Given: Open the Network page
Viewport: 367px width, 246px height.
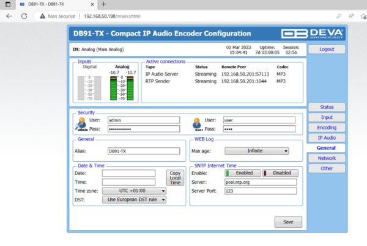Looking at the screenshot, I should pos(327,158).
